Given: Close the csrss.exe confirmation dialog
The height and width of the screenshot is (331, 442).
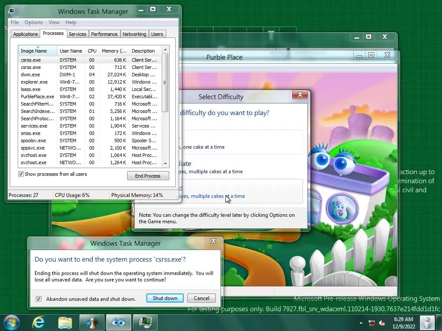Looking at the screenshot, I should (213, 241).
